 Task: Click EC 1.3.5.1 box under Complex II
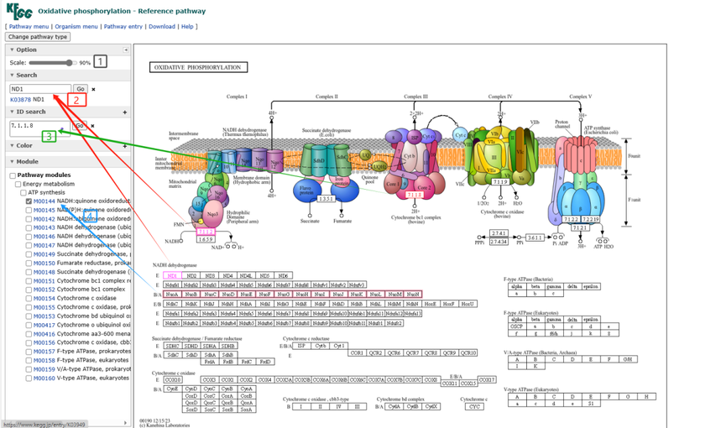[326, 199]
